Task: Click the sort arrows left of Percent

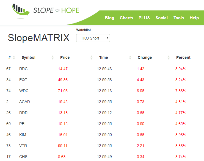Action: point(169,57)
